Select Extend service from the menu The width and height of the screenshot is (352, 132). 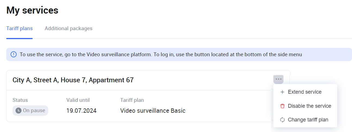point(305,92)
